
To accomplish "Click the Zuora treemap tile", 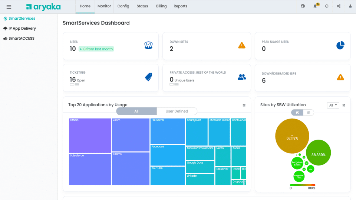I will click(x=238, y=156).
